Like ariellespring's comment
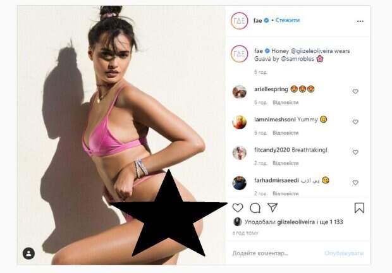392x273 pixels. [355, 92]
